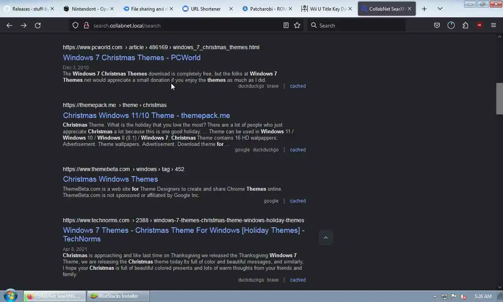Close the URL Shortener tab
This screenshot has height=302, width=503.
tap(231, 9)
